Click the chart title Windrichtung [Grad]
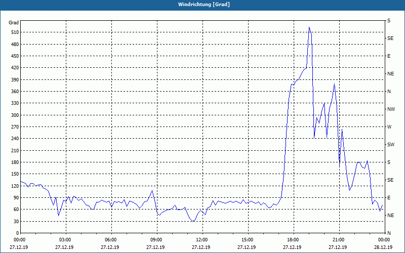The width and height of the screenshot is (405, 253). [x=204, y=5]
